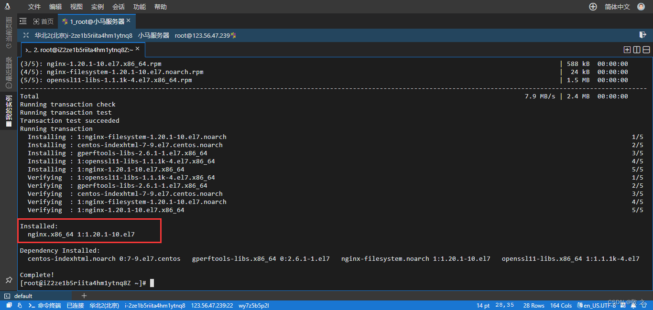Click 已连接 connection status

pos(75,305)
